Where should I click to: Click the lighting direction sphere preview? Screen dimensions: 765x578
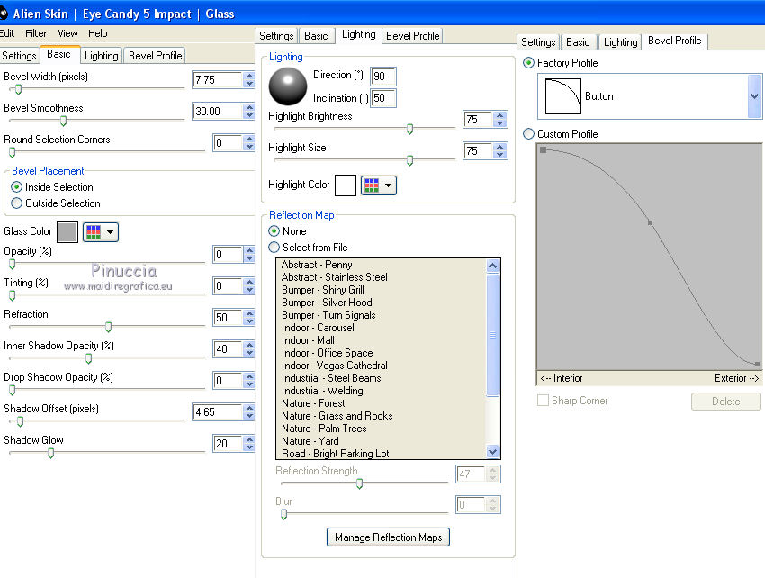click(287, 86)
